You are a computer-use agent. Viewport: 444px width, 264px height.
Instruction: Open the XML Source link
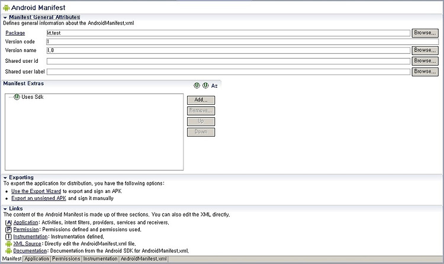pyautogui.click(x=27, y=244)
